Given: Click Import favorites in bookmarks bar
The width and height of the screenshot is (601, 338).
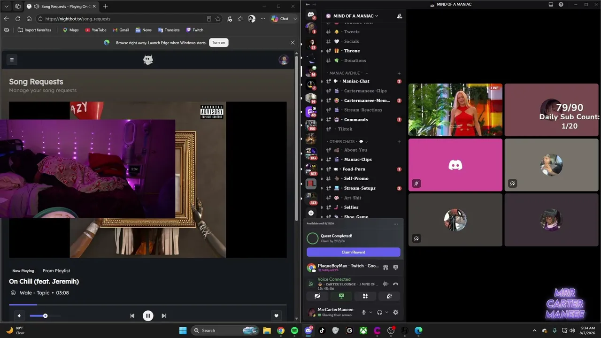Looking at the screenshot, I should coord(34,30).
